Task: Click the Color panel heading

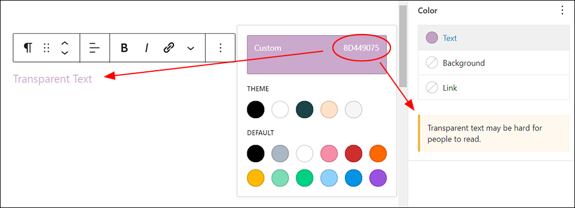Action: click(428, 10)
